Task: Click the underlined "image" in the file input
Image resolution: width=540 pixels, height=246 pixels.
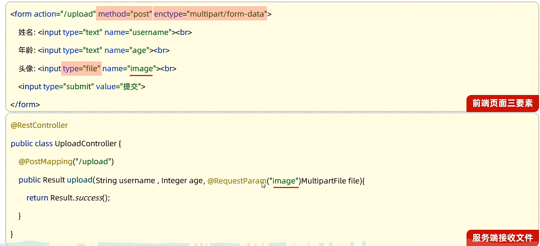Action: click(141, 68)
